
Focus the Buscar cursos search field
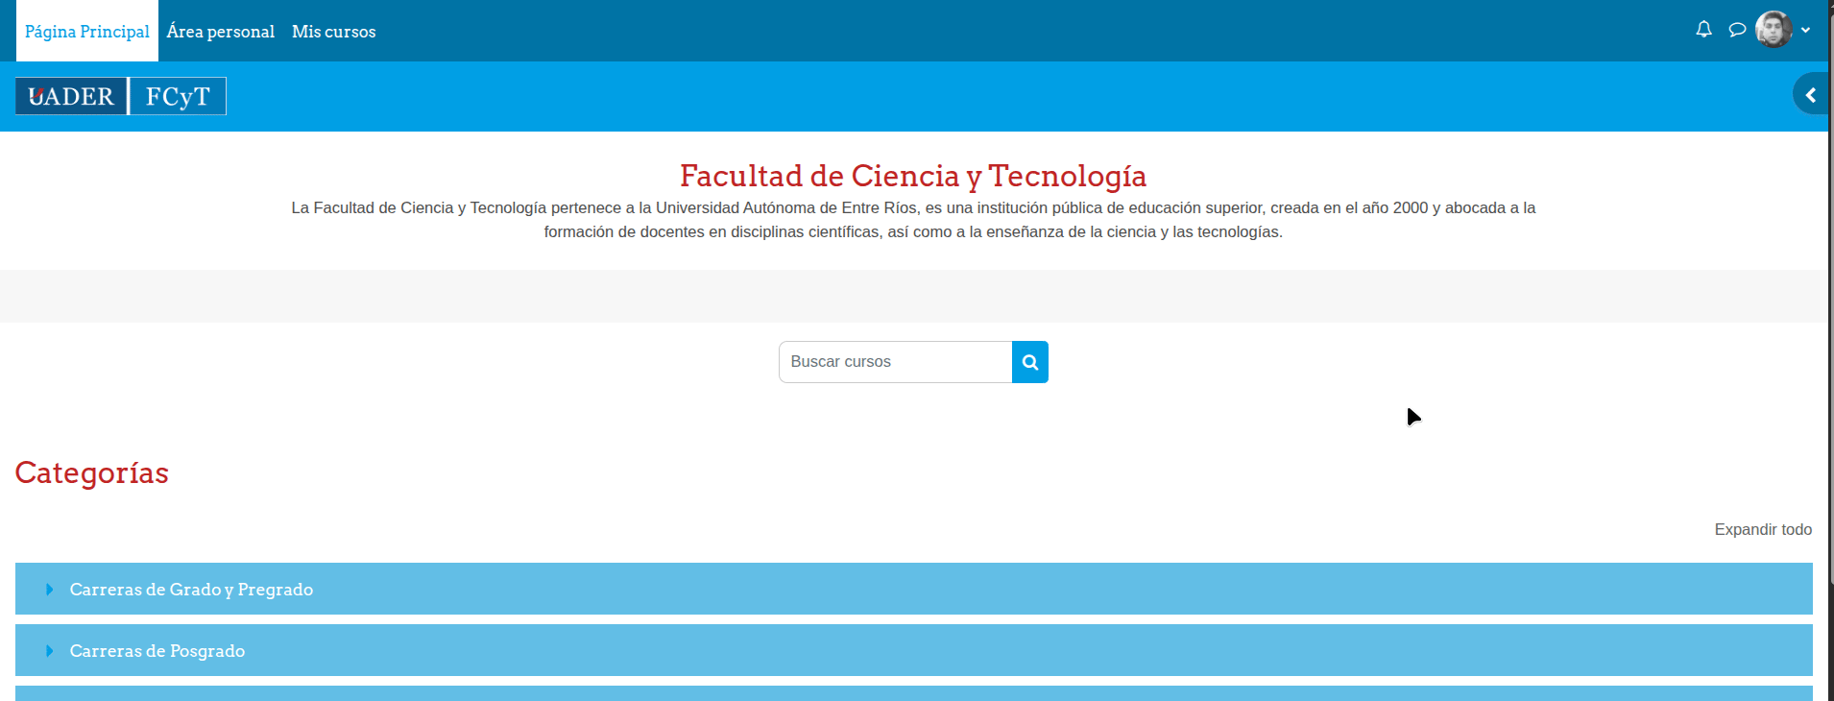(x=896, y=362)
